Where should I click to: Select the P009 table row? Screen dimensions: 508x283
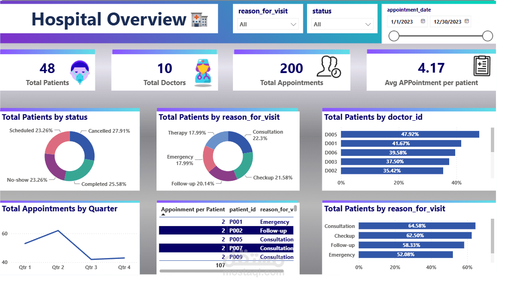226,257
